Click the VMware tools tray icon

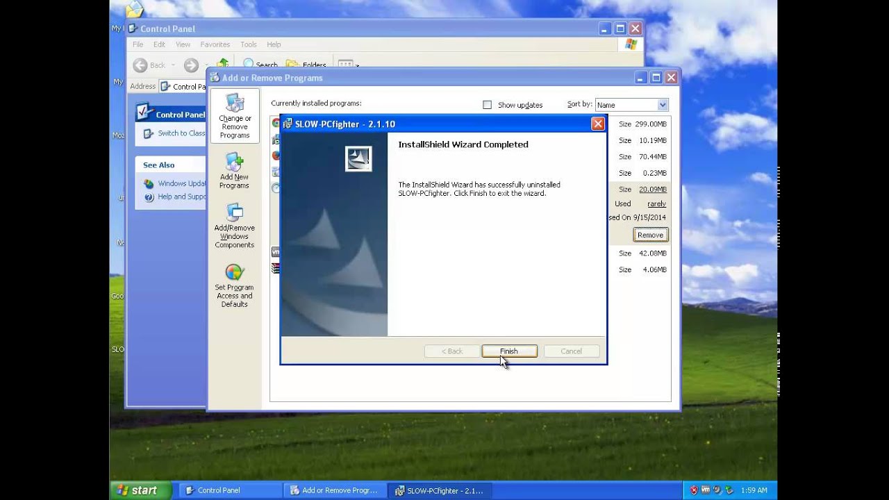(x=706, y=490)
